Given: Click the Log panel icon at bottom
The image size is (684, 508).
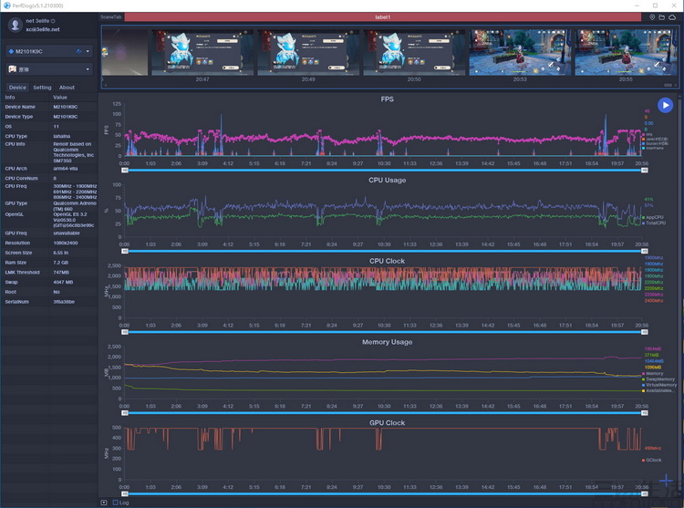Looking at the screenshot, I should [x=103, y=503].
